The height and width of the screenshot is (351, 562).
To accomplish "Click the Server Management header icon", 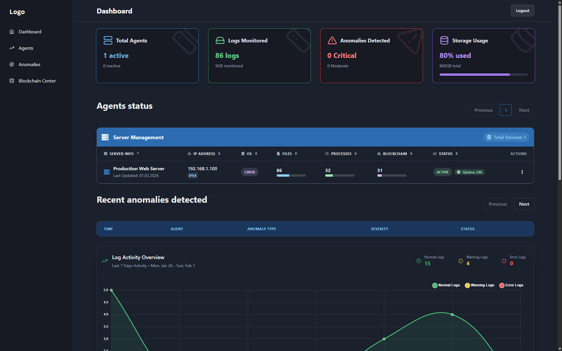I will click(x=105, y=137).
